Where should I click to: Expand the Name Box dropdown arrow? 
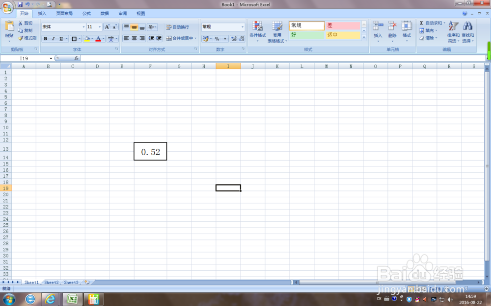coord(51,58)
